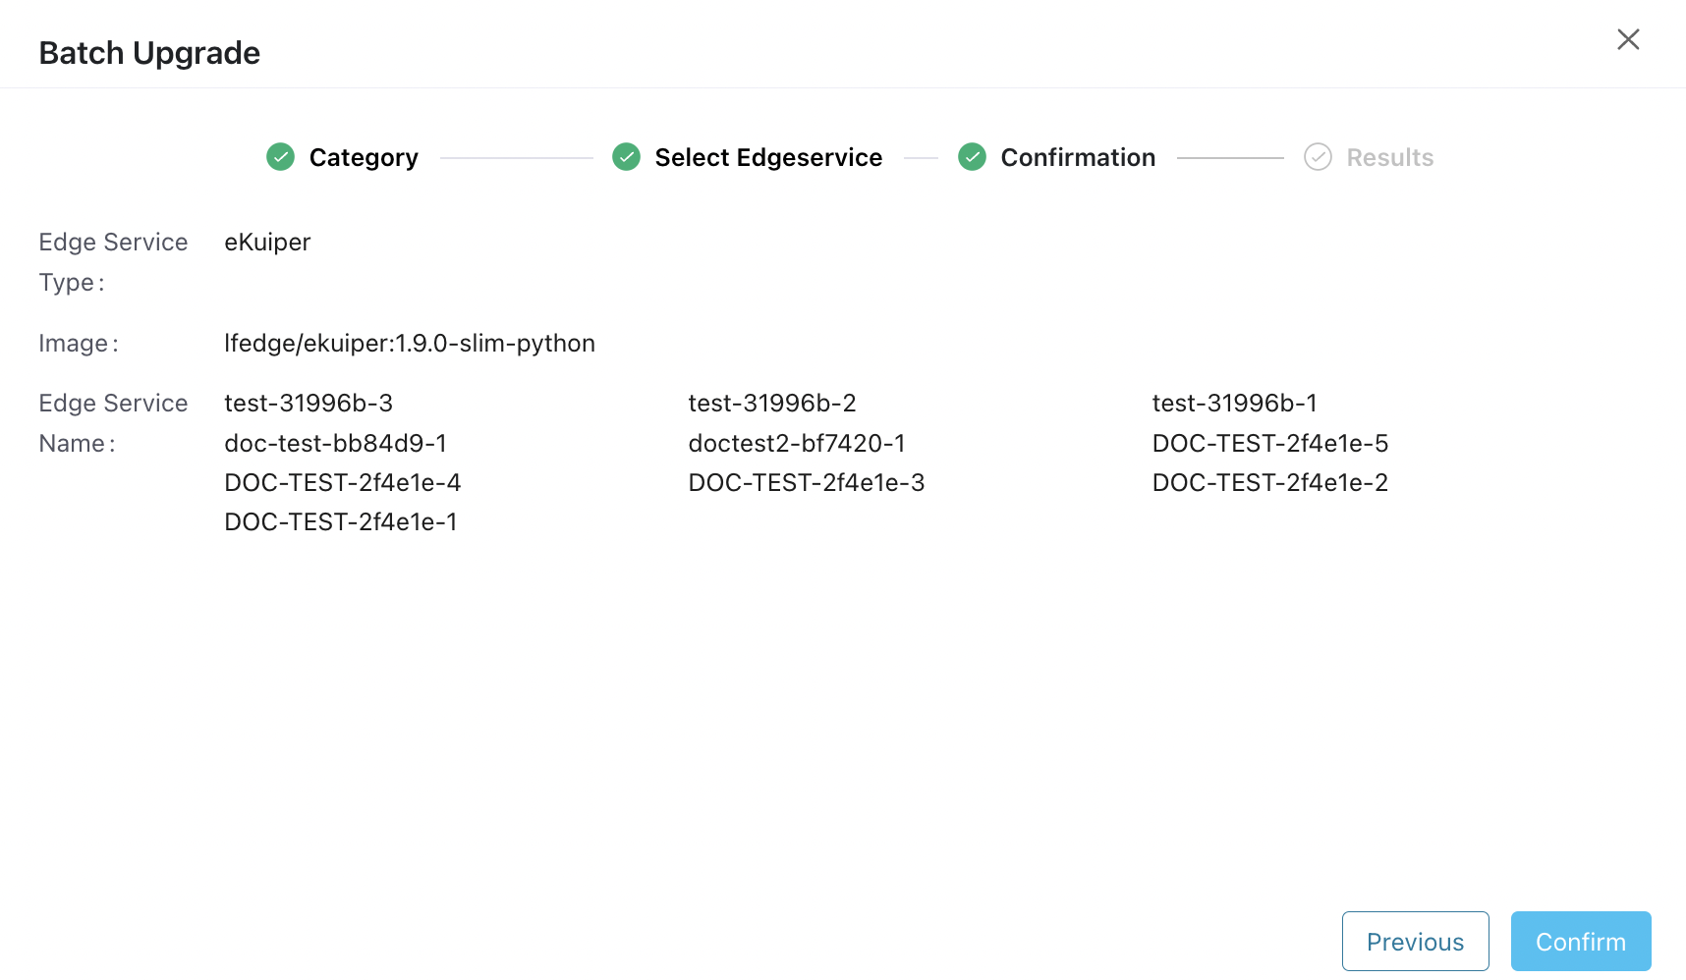Click edge service test-31996b-1

tap(1234, 403)
